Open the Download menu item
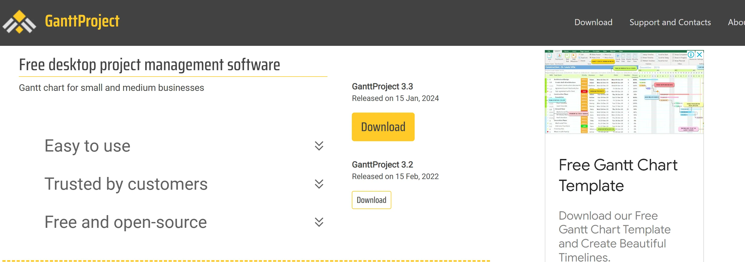 tap(593, 22)
